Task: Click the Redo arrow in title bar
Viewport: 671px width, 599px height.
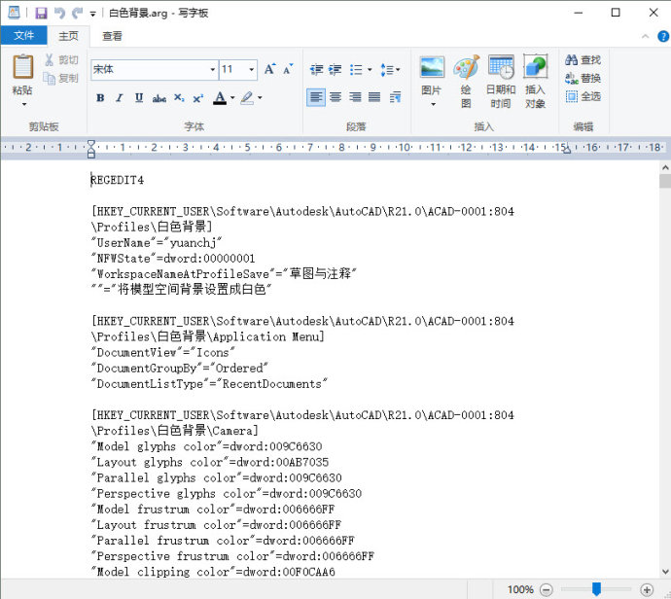Action: 78,13
